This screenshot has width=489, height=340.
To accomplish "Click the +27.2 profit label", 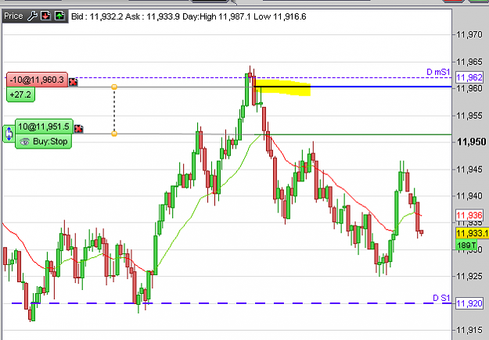I will coord(20,95).
